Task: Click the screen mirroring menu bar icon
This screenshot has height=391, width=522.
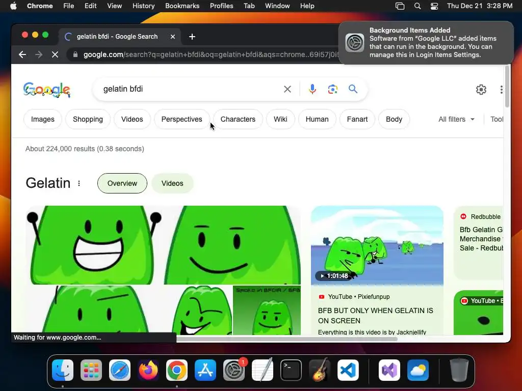Action: 400,6
